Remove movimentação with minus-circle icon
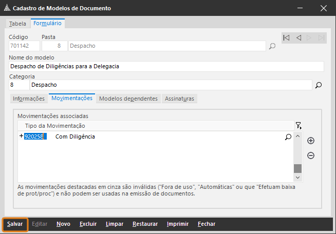 click(311, 155)
